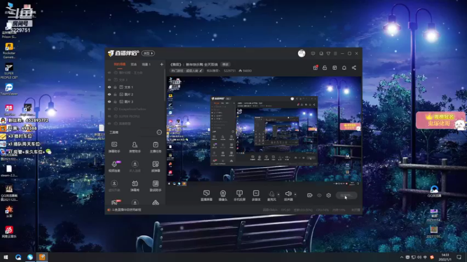Open the 弹幕秀 tool
The image size is (467, 262).
tap(135, 186)
